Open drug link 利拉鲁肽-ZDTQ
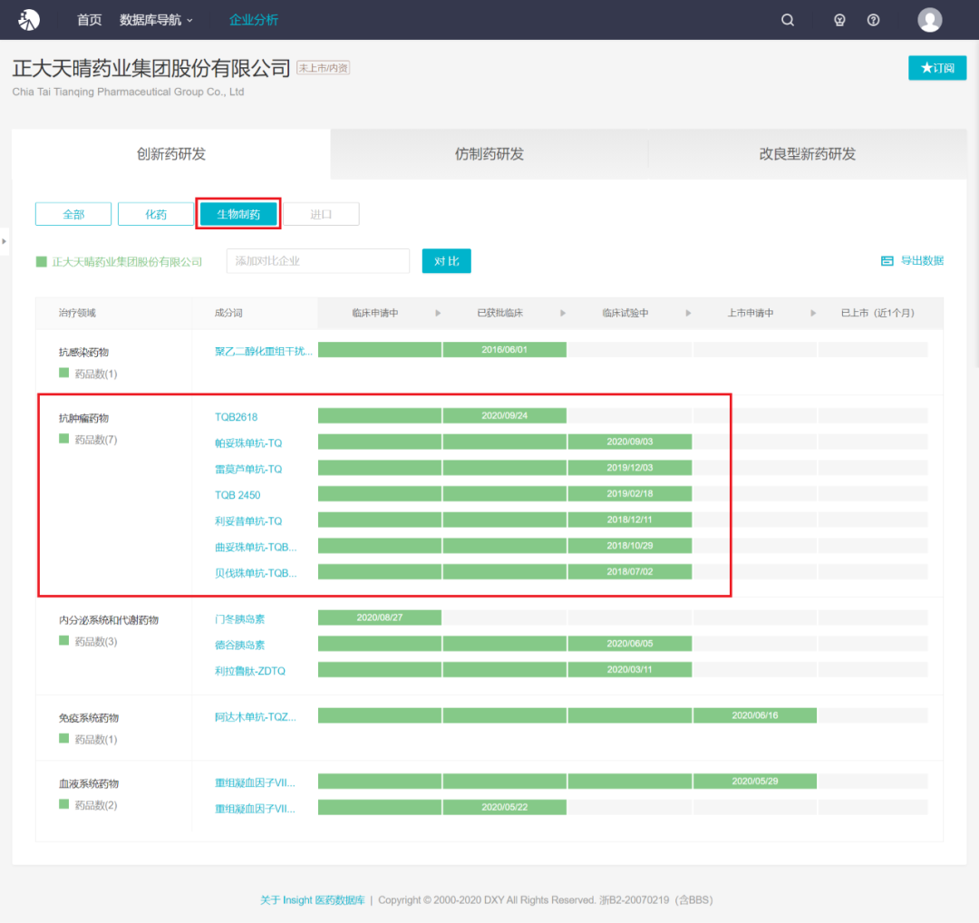This screenshot has height=923, width=979. coord(250,671)
